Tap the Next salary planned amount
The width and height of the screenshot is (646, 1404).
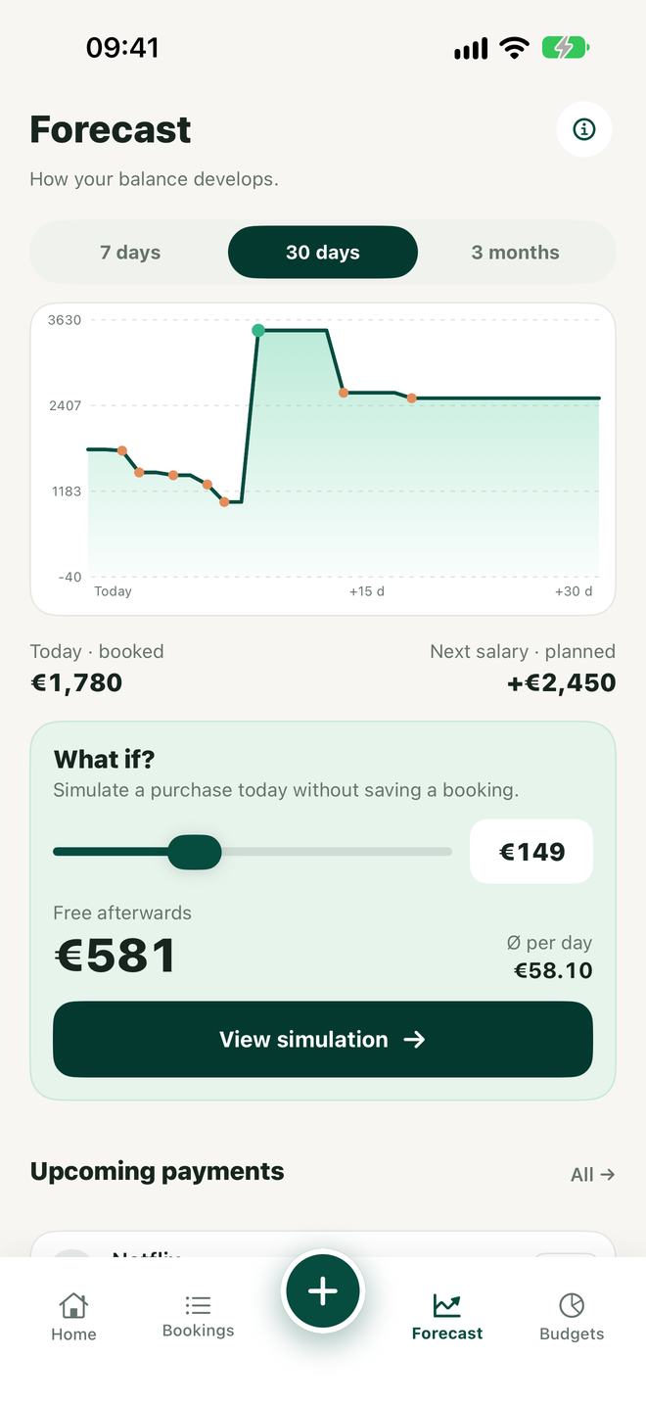[562, 683]
